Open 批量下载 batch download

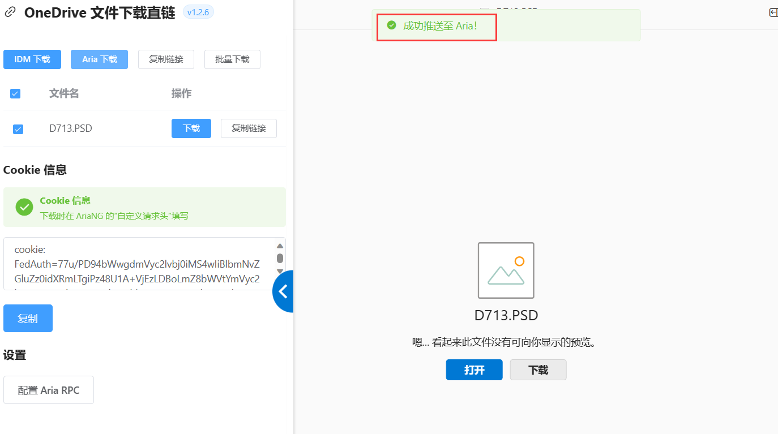click(232, 59)
